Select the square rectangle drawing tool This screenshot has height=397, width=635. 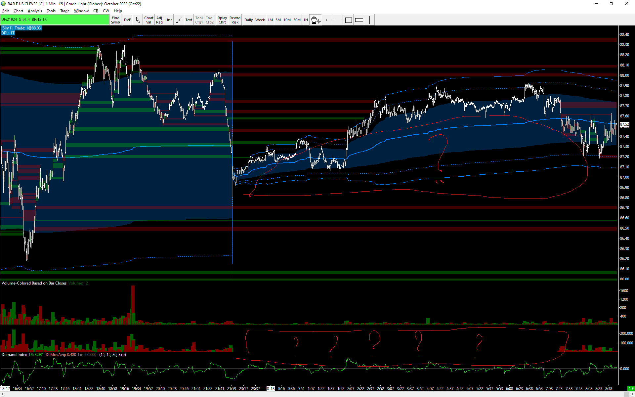coord(348,20)
